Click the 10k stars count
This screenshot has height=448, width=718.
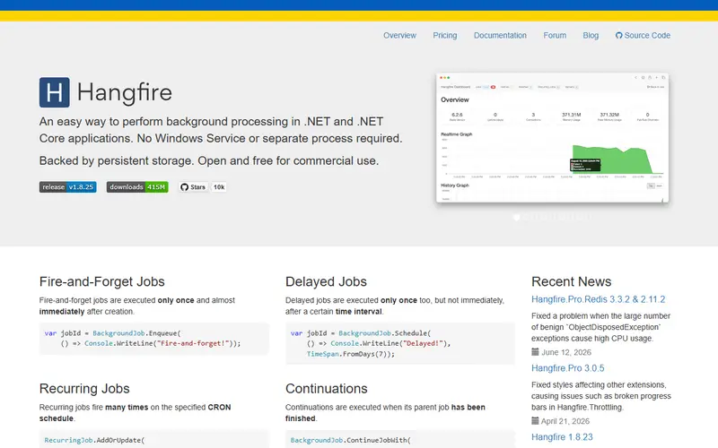click(219, 187)
